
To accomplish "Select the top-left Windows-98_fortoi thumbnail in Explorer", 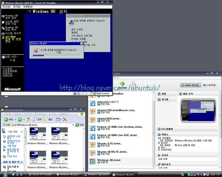I will [x=38, y=136].
